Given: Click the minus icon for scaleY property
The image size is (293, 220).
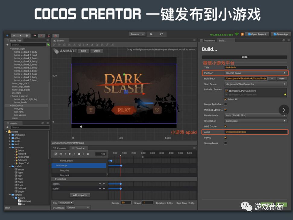Looking at the screenshot, I should click(100, 189).
